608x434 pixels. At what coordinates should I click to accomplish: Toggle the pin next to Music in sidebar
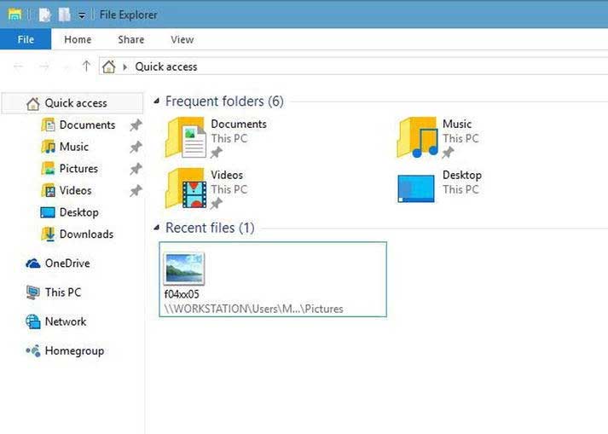(x=135, y=147)
